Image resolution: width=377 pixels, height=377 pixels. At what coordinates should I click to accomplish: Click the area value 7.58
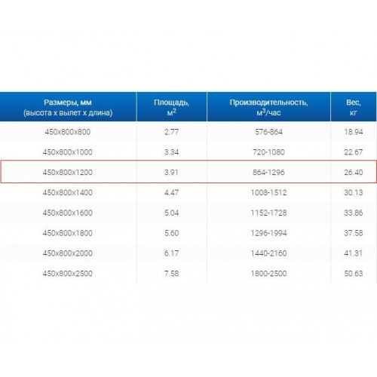click(x=171, y=274)
